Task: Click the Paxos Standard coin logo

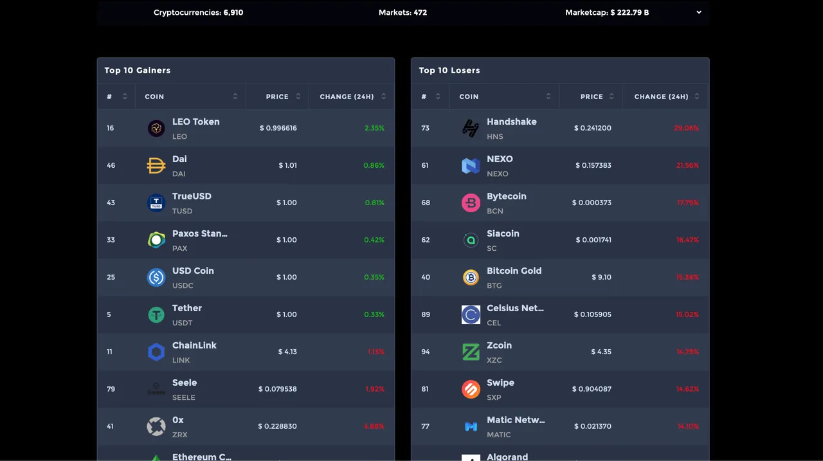Action: click(x=156, y=240)
